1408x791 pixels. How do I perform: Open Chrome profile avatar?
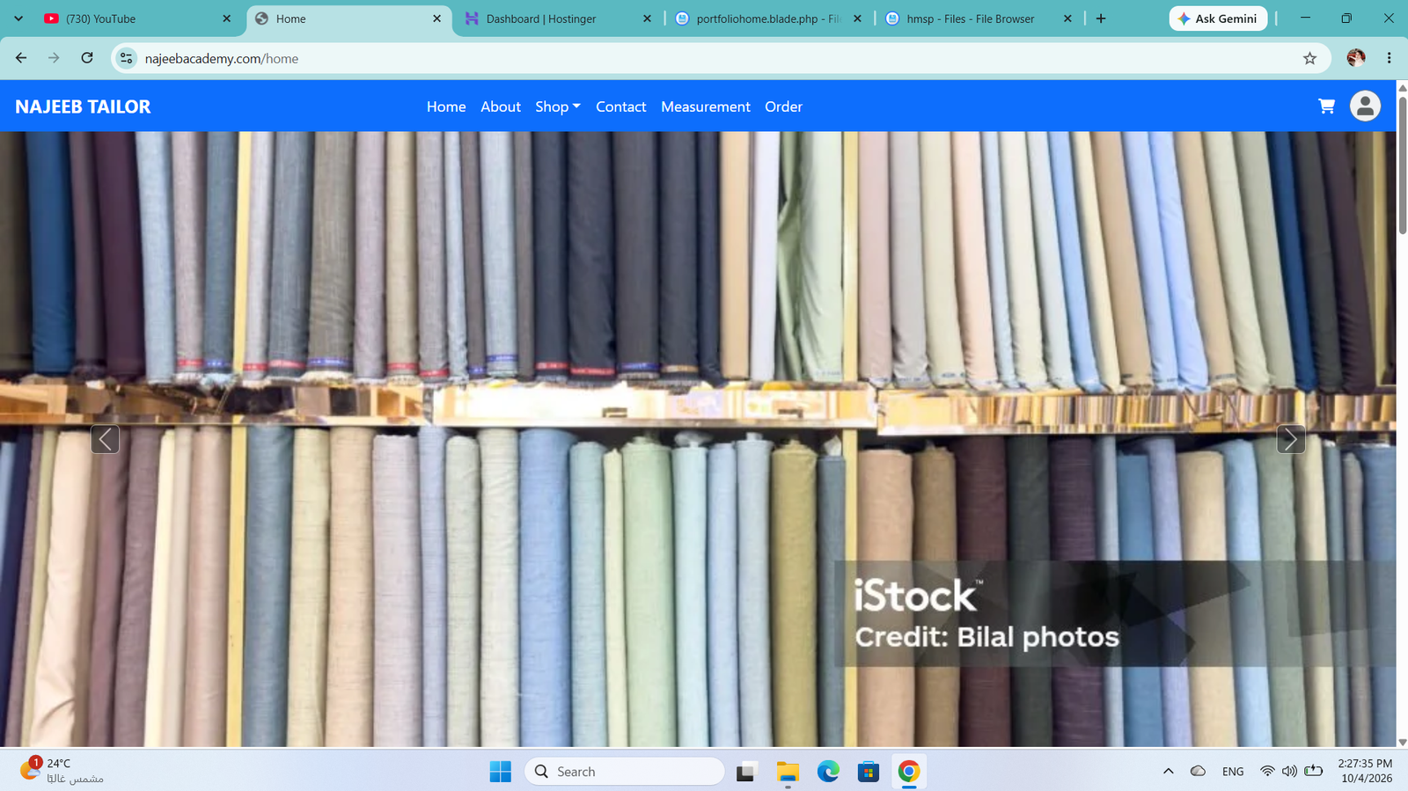[x=1356, y=58]
